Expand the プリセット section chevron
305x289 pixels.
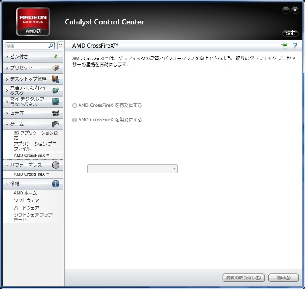tap(7, 68)
